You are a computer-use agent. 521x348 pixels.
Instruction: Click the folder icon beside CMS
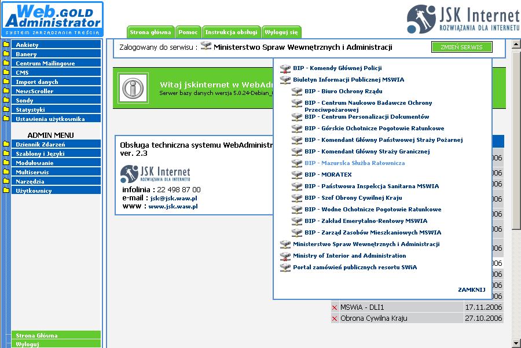(6, 72)
